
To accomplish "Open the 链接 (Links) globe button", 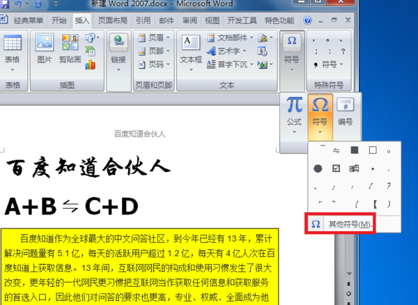I will click(x=118, y=54).
